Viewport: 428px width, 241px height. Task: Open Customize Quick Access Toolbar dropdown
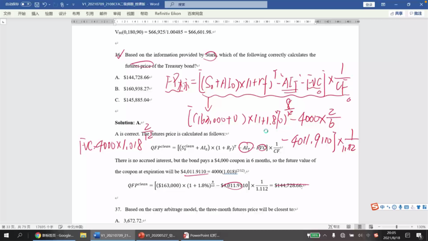click(73, 4)
